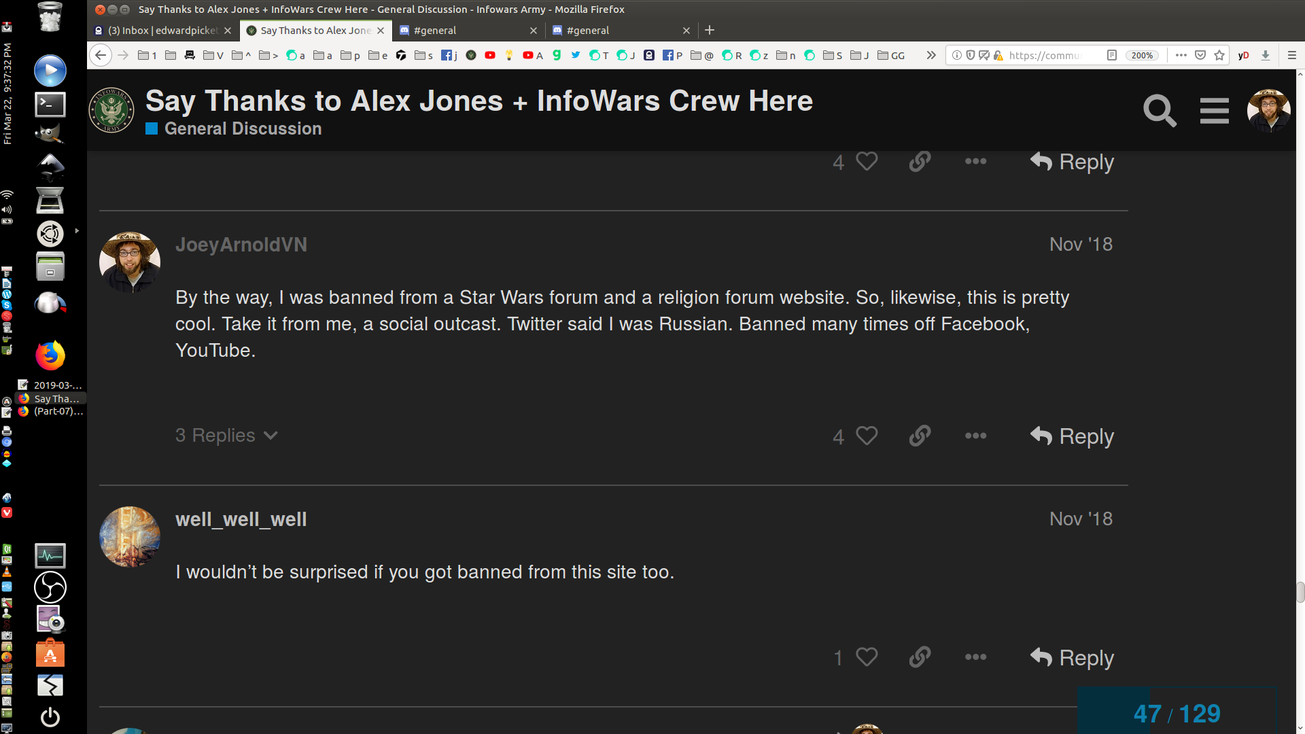Close the Inbox edwardpicket tab

(228, 31)
